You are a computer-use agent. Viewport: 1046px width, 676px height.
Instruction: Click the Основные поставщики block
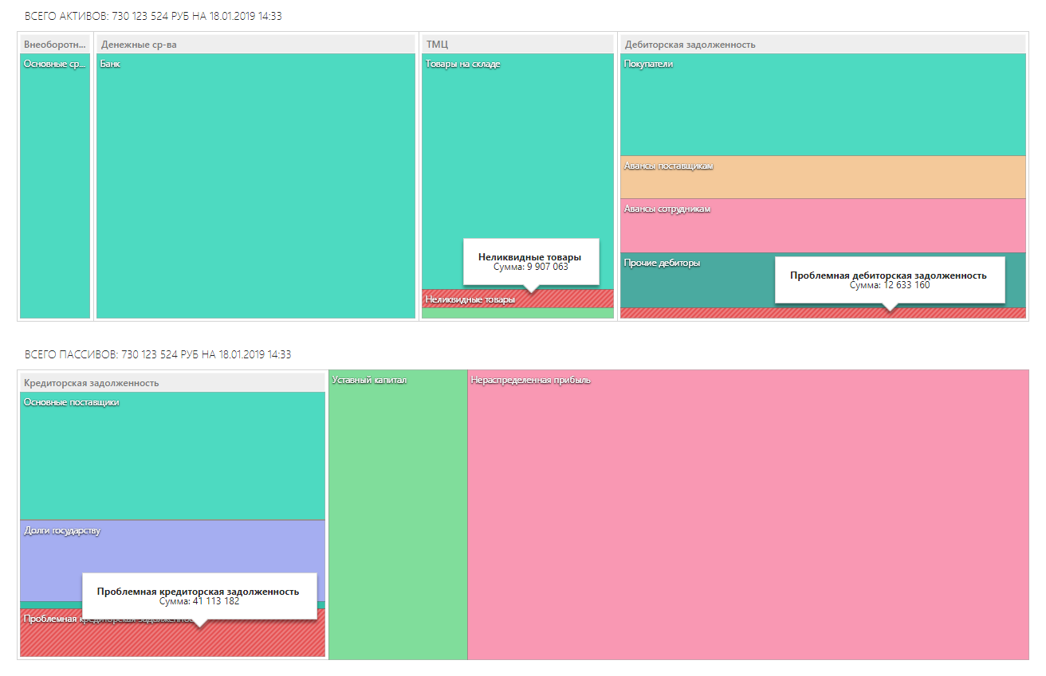coord(172,455)
